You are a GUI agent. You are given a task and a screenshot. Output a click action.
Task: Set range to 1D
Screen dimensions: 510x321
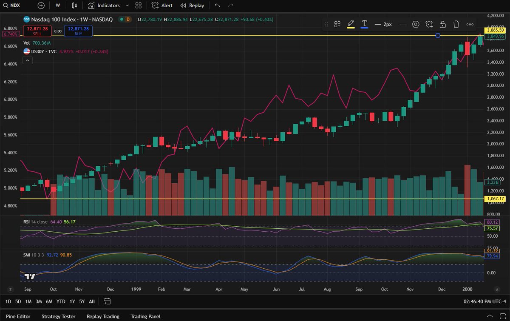tap(8, 301)
